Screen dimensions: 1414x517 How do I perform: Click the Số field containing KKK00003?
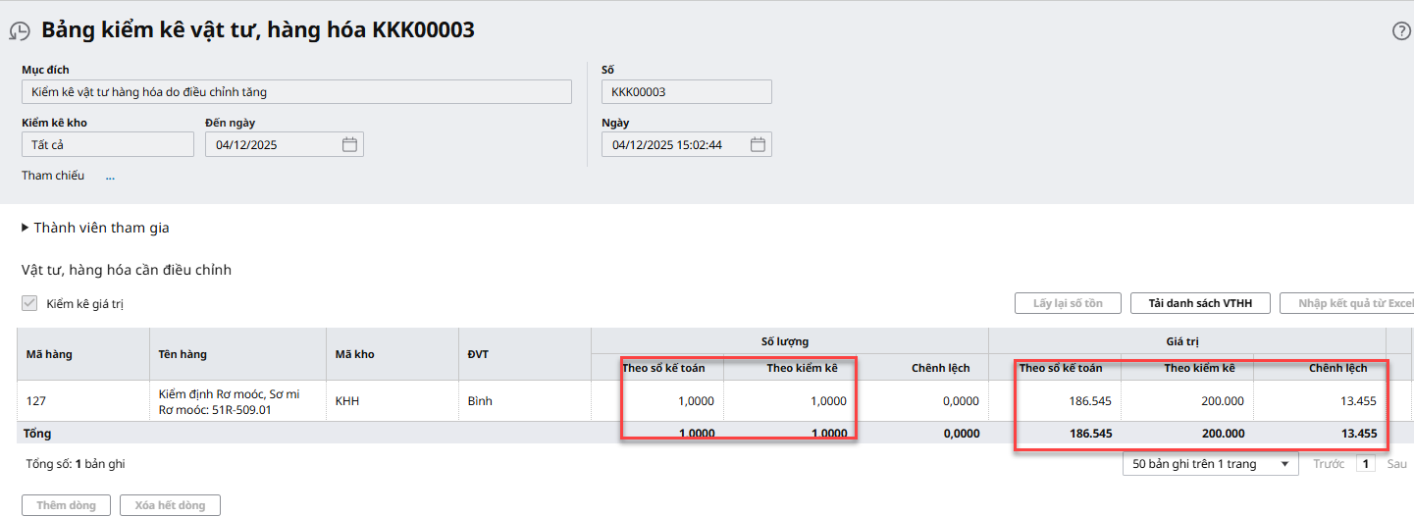pos(686,92)
